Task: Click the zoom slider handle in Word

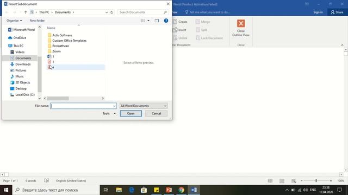Action: (316, 181)
